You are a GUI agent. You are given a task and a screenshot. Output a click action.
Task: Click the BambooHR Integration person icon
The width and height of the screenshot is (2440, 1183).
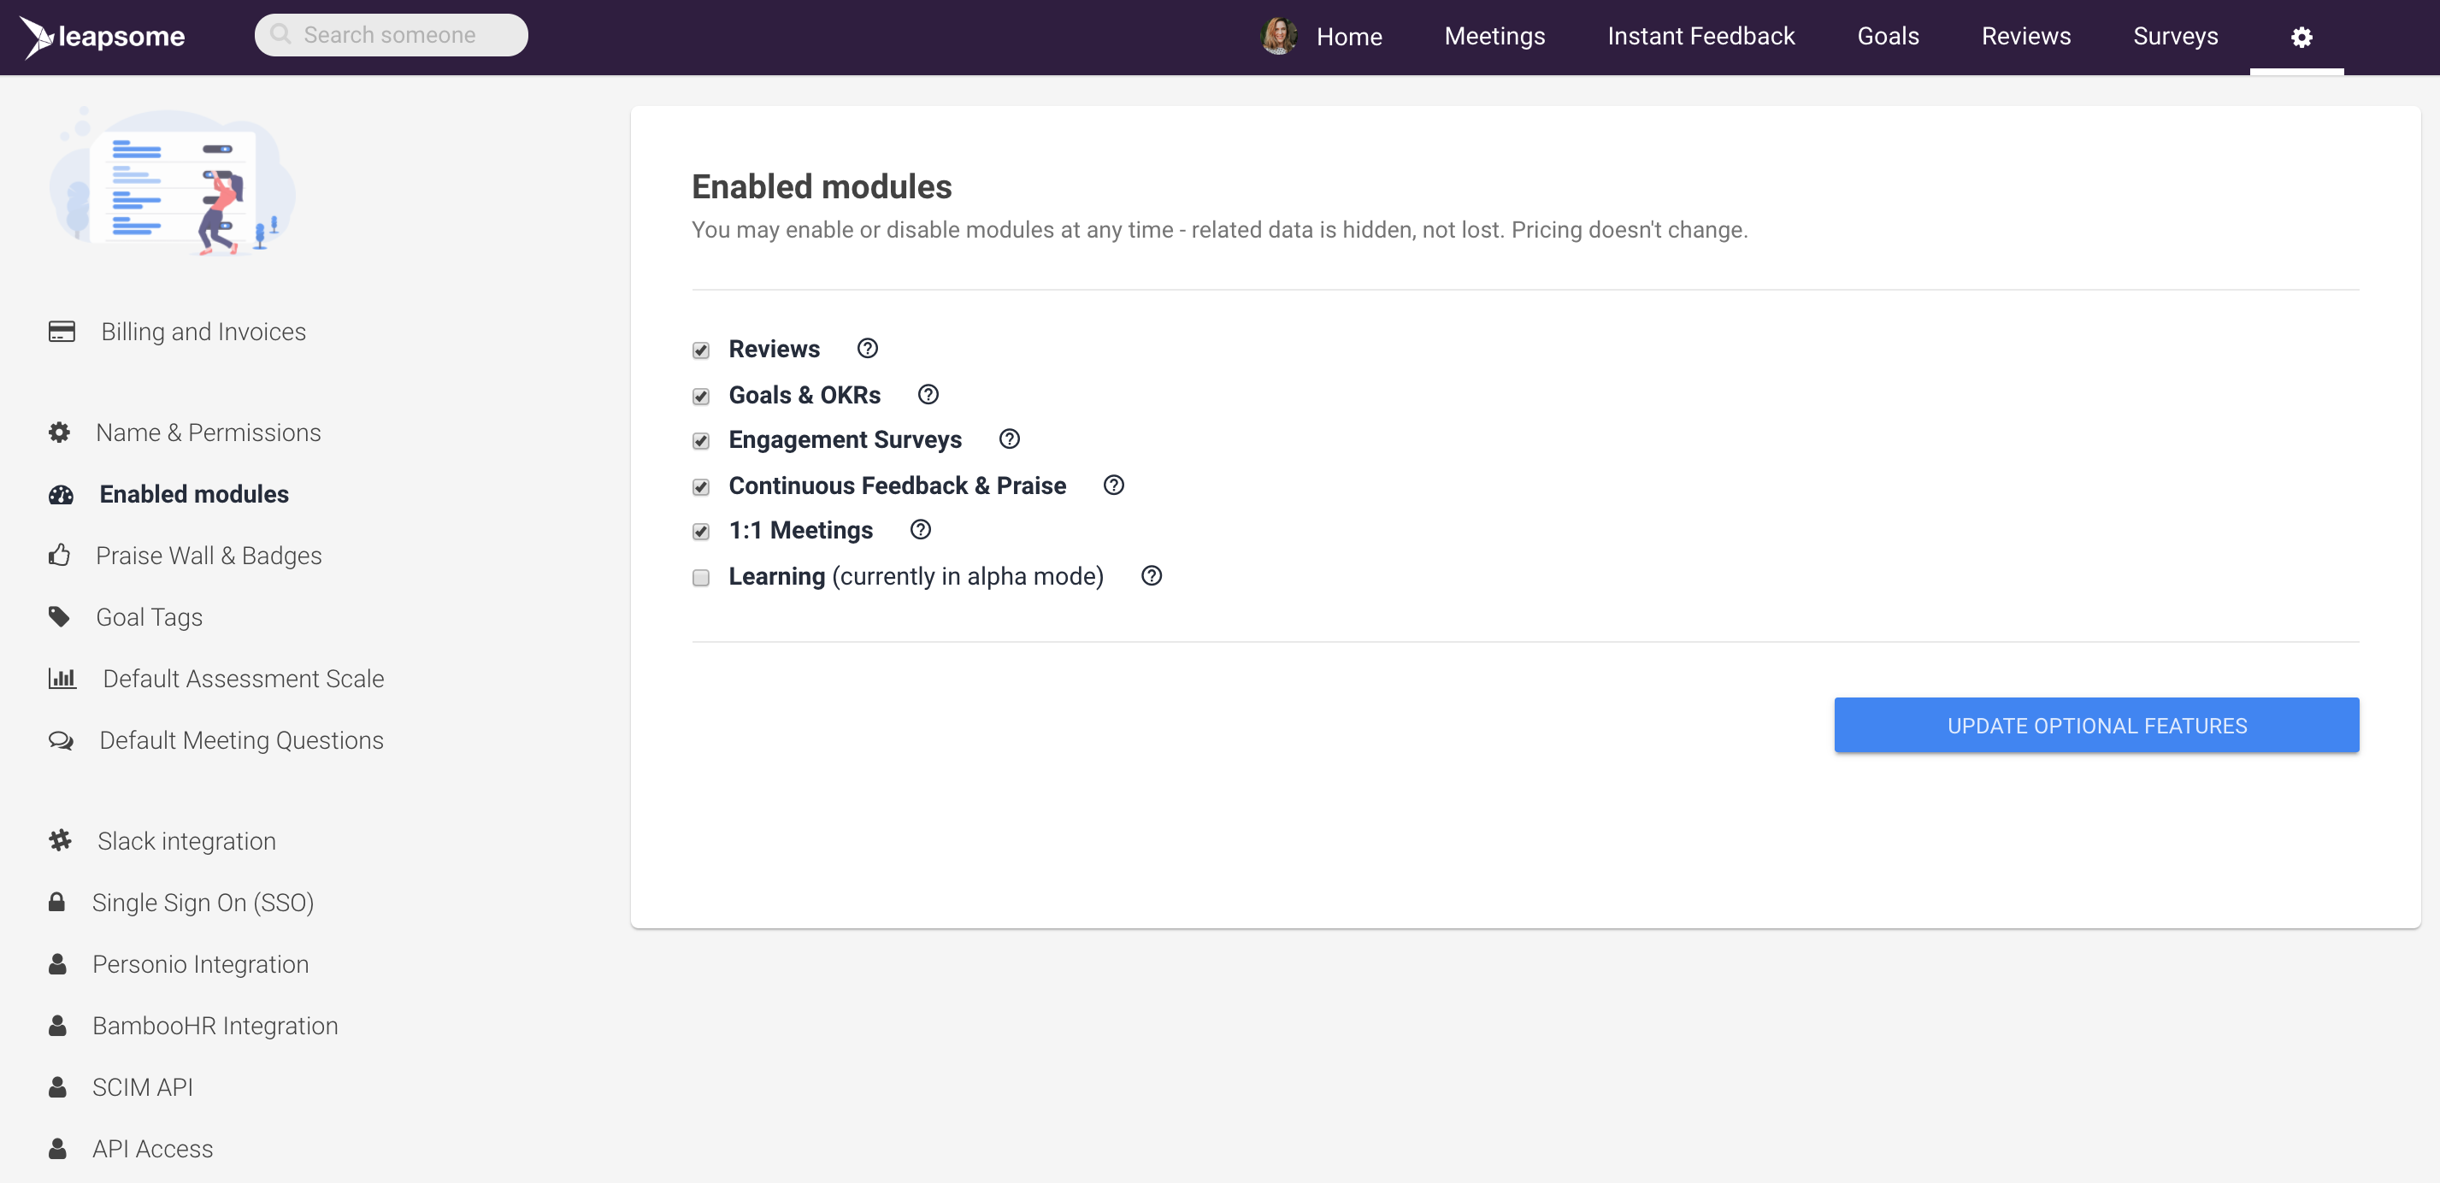point(56,1025)
